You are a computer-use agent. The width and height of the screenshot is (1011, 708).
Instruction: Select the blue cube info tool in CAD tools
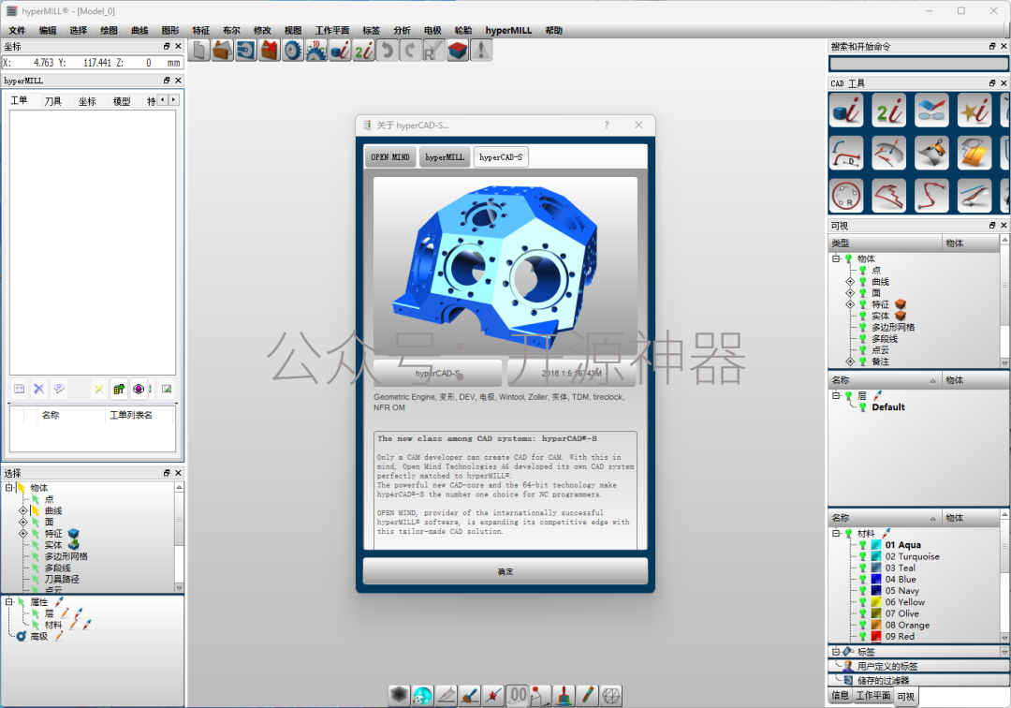[x=846, y=110]
